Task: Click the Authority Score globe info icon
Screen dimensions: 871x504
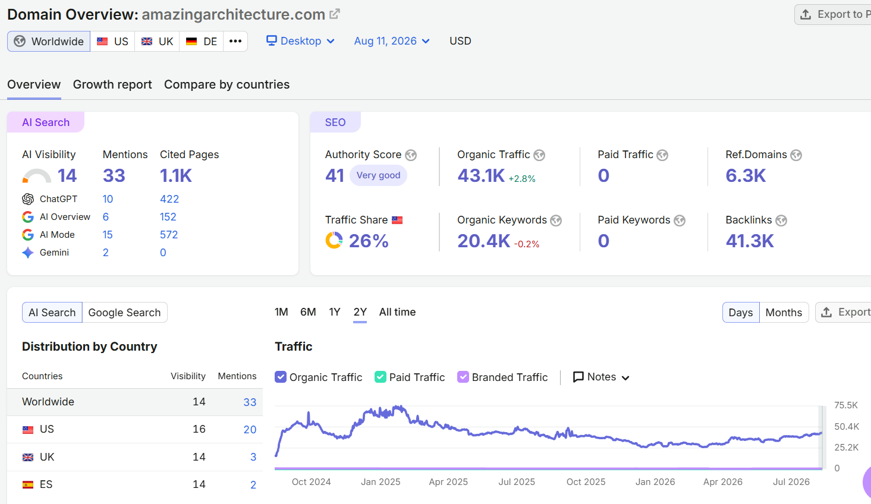Action: (x=411, y=155)
